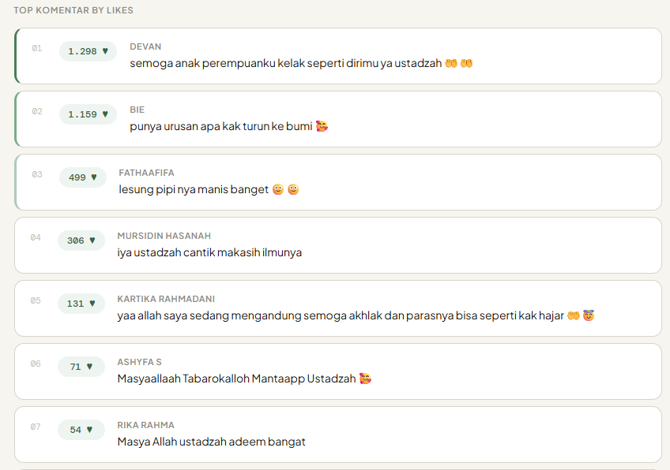Click rank number 02

click(37, 111)
